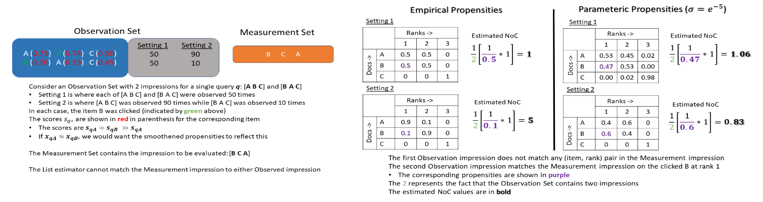Click the word "purple" in the explanation
This screenshot has width=763, height=202.
559,175
